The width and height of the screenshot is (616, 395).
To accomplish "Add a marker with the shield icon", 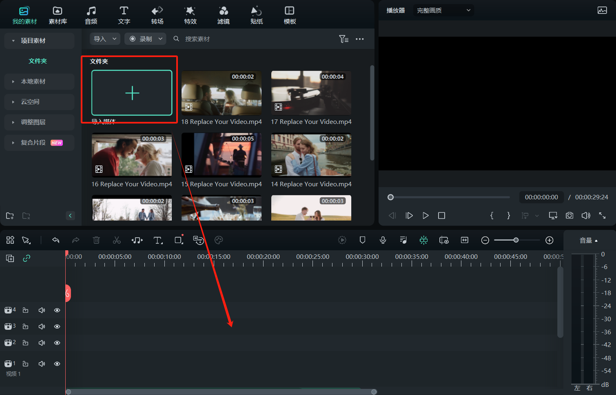I will click(x=362, y=240).
